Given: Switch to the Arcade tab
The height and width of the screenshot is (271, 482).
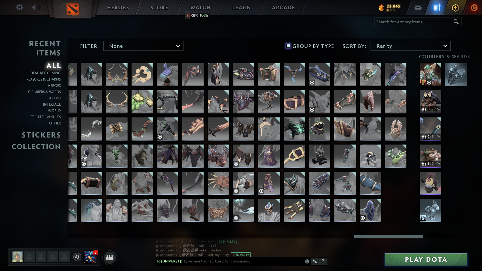Looking at the screenshot, I should (283, 8).
